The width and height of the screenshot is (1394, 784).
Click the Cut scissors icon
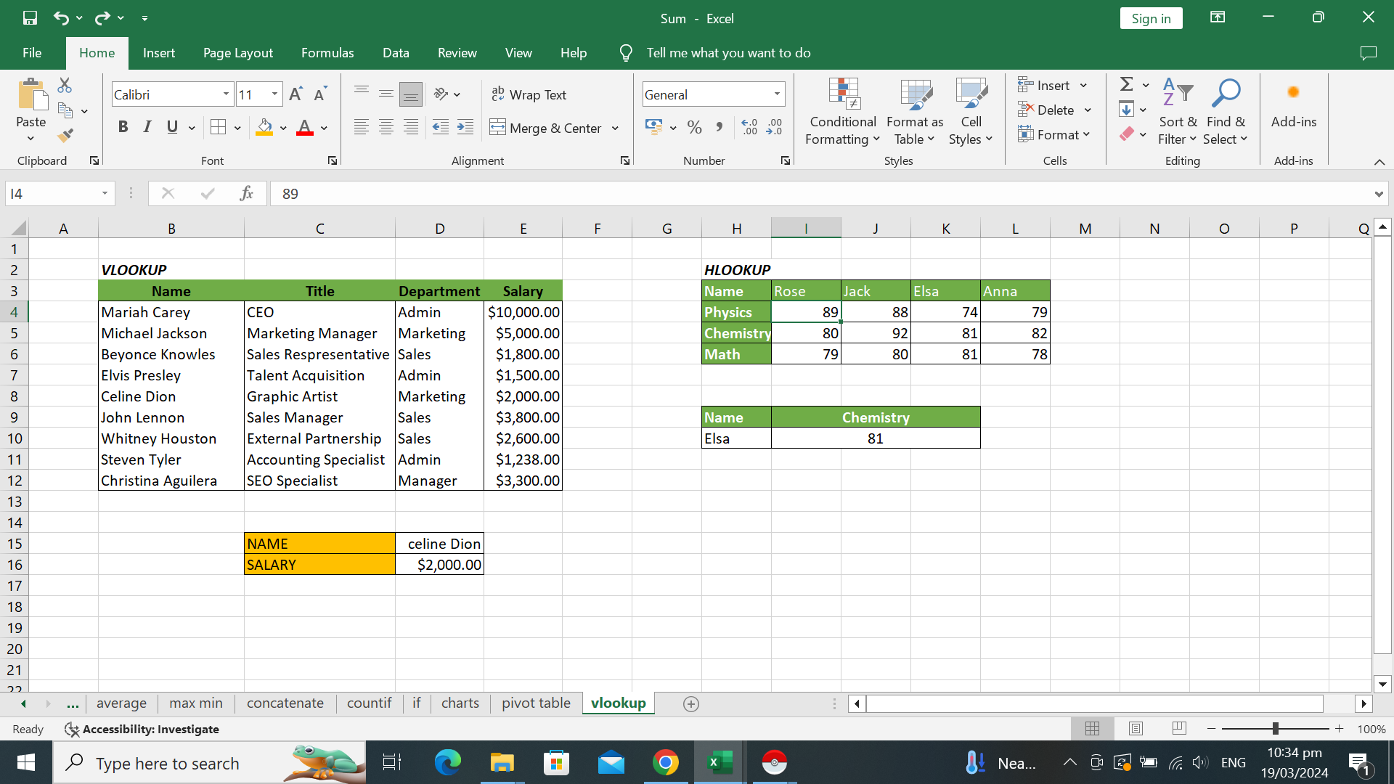coord(65,86)
